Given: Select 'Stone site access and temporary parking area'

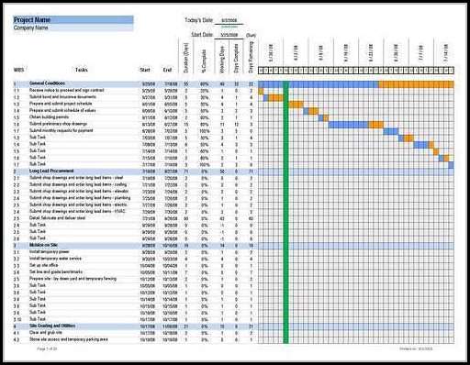Looking at the screenshot, I should coord(69,339).
